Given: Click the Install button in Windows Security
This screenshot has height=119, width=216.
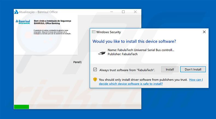Looking at the screenshot, I should pyautogui.click(x=170, y=69).
